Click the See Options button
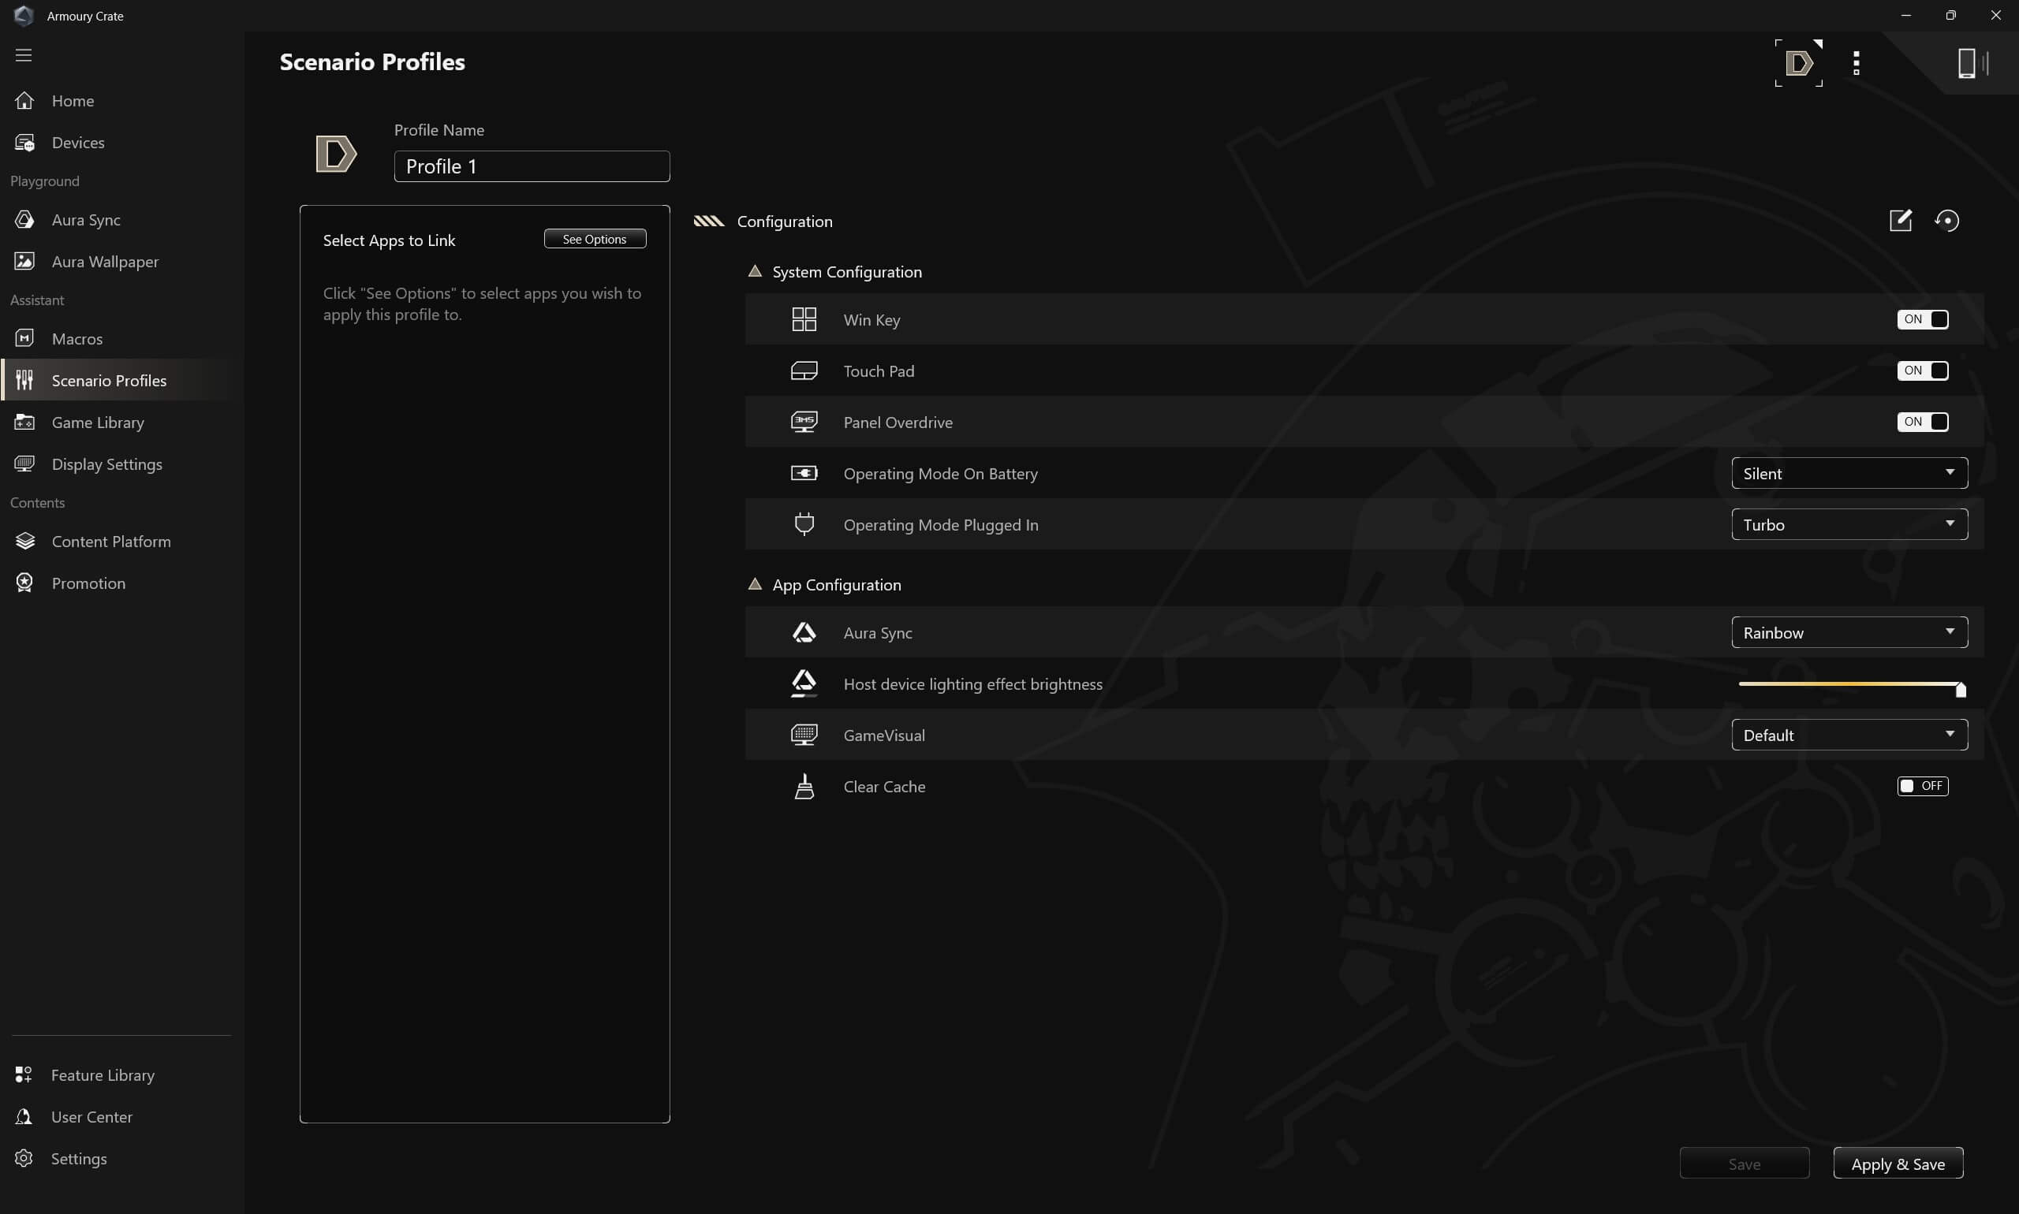This screenshot has height=1214, width=2019. click(594, 239)
